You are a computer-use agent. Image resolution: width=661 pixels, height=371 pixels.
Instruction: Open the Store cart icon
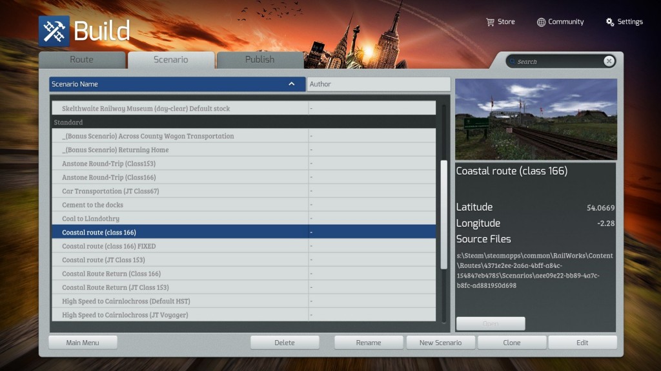[x=490, y=22]
